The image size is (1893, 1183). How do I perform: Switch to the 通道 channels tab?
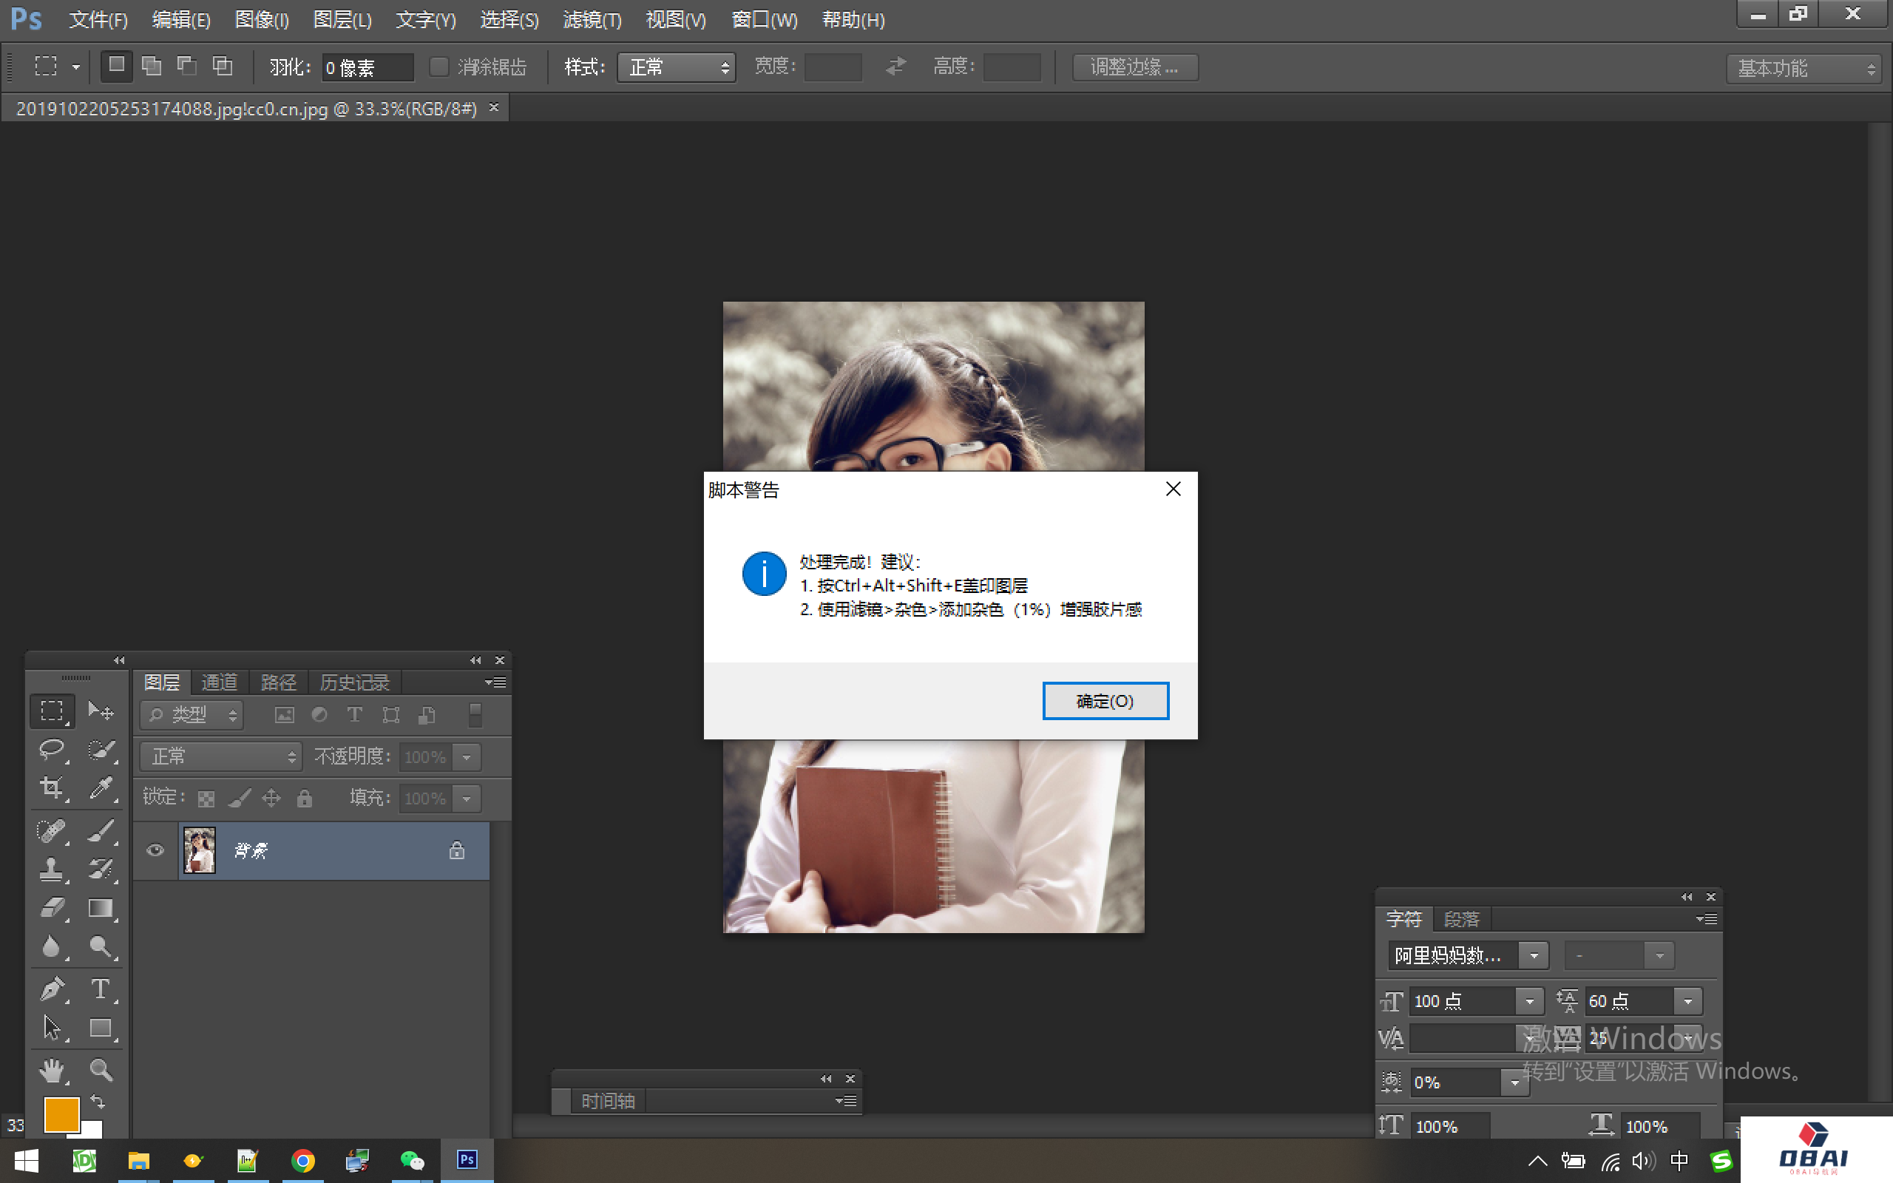tap(219, 682)
